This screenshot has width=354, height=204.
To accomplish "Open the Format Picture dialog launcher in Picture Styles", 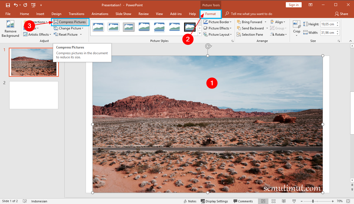I will point(233,41).
